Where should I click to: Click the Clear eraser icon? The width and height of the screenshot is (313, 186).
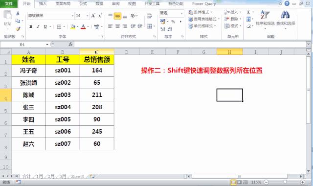[x=248, y=26]
